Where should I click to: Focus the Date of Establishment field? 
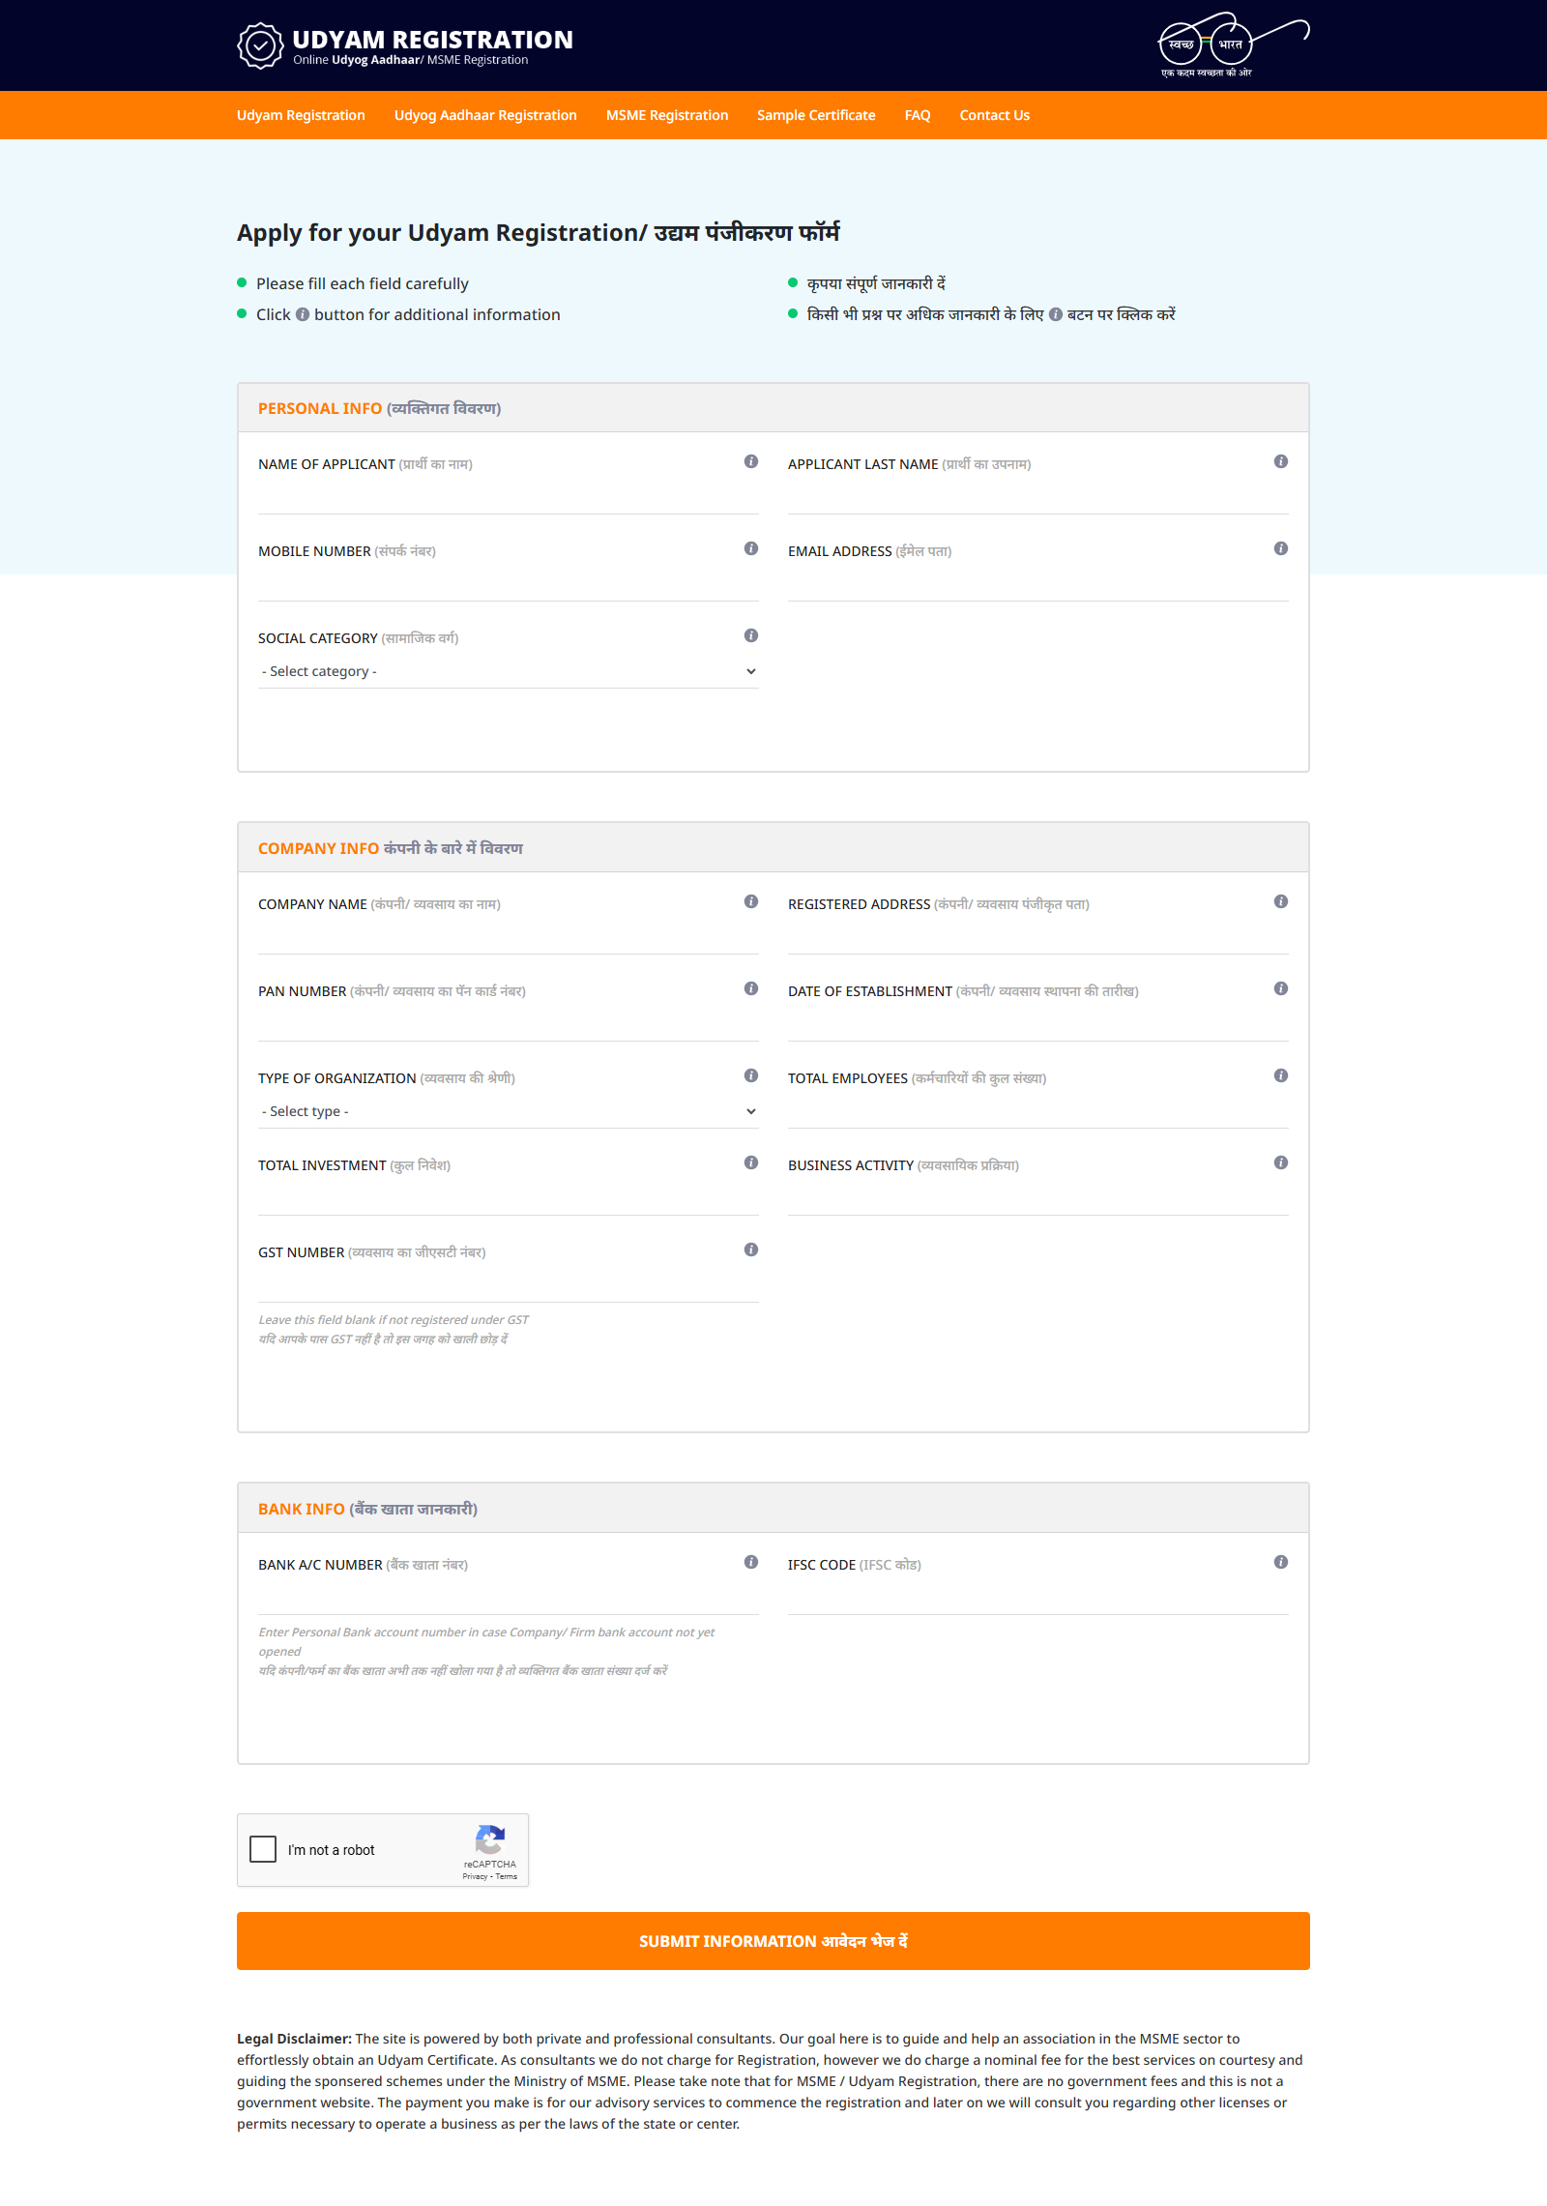(1038, 1024)
